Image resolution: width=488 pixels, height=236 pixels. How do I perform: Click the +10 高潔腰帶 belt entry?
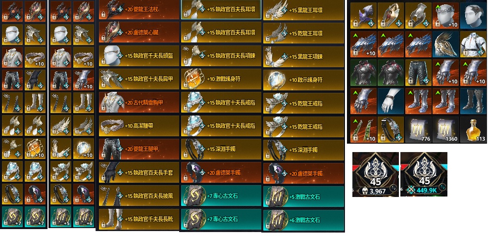coord(139,126)
